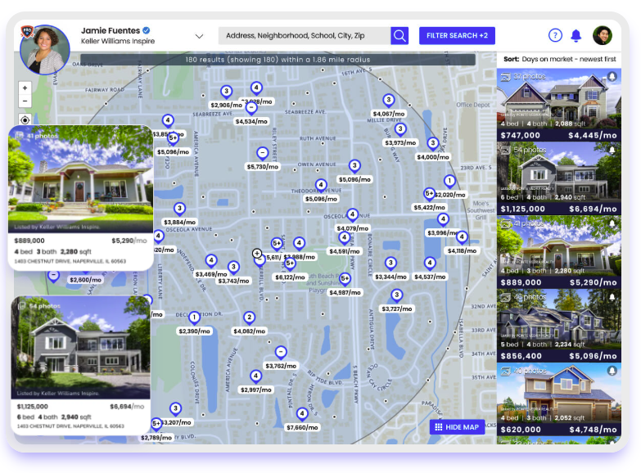The width and height of the screenshot is (641, 473).
Task: Focus the address search input field
Action: point(305,35)
